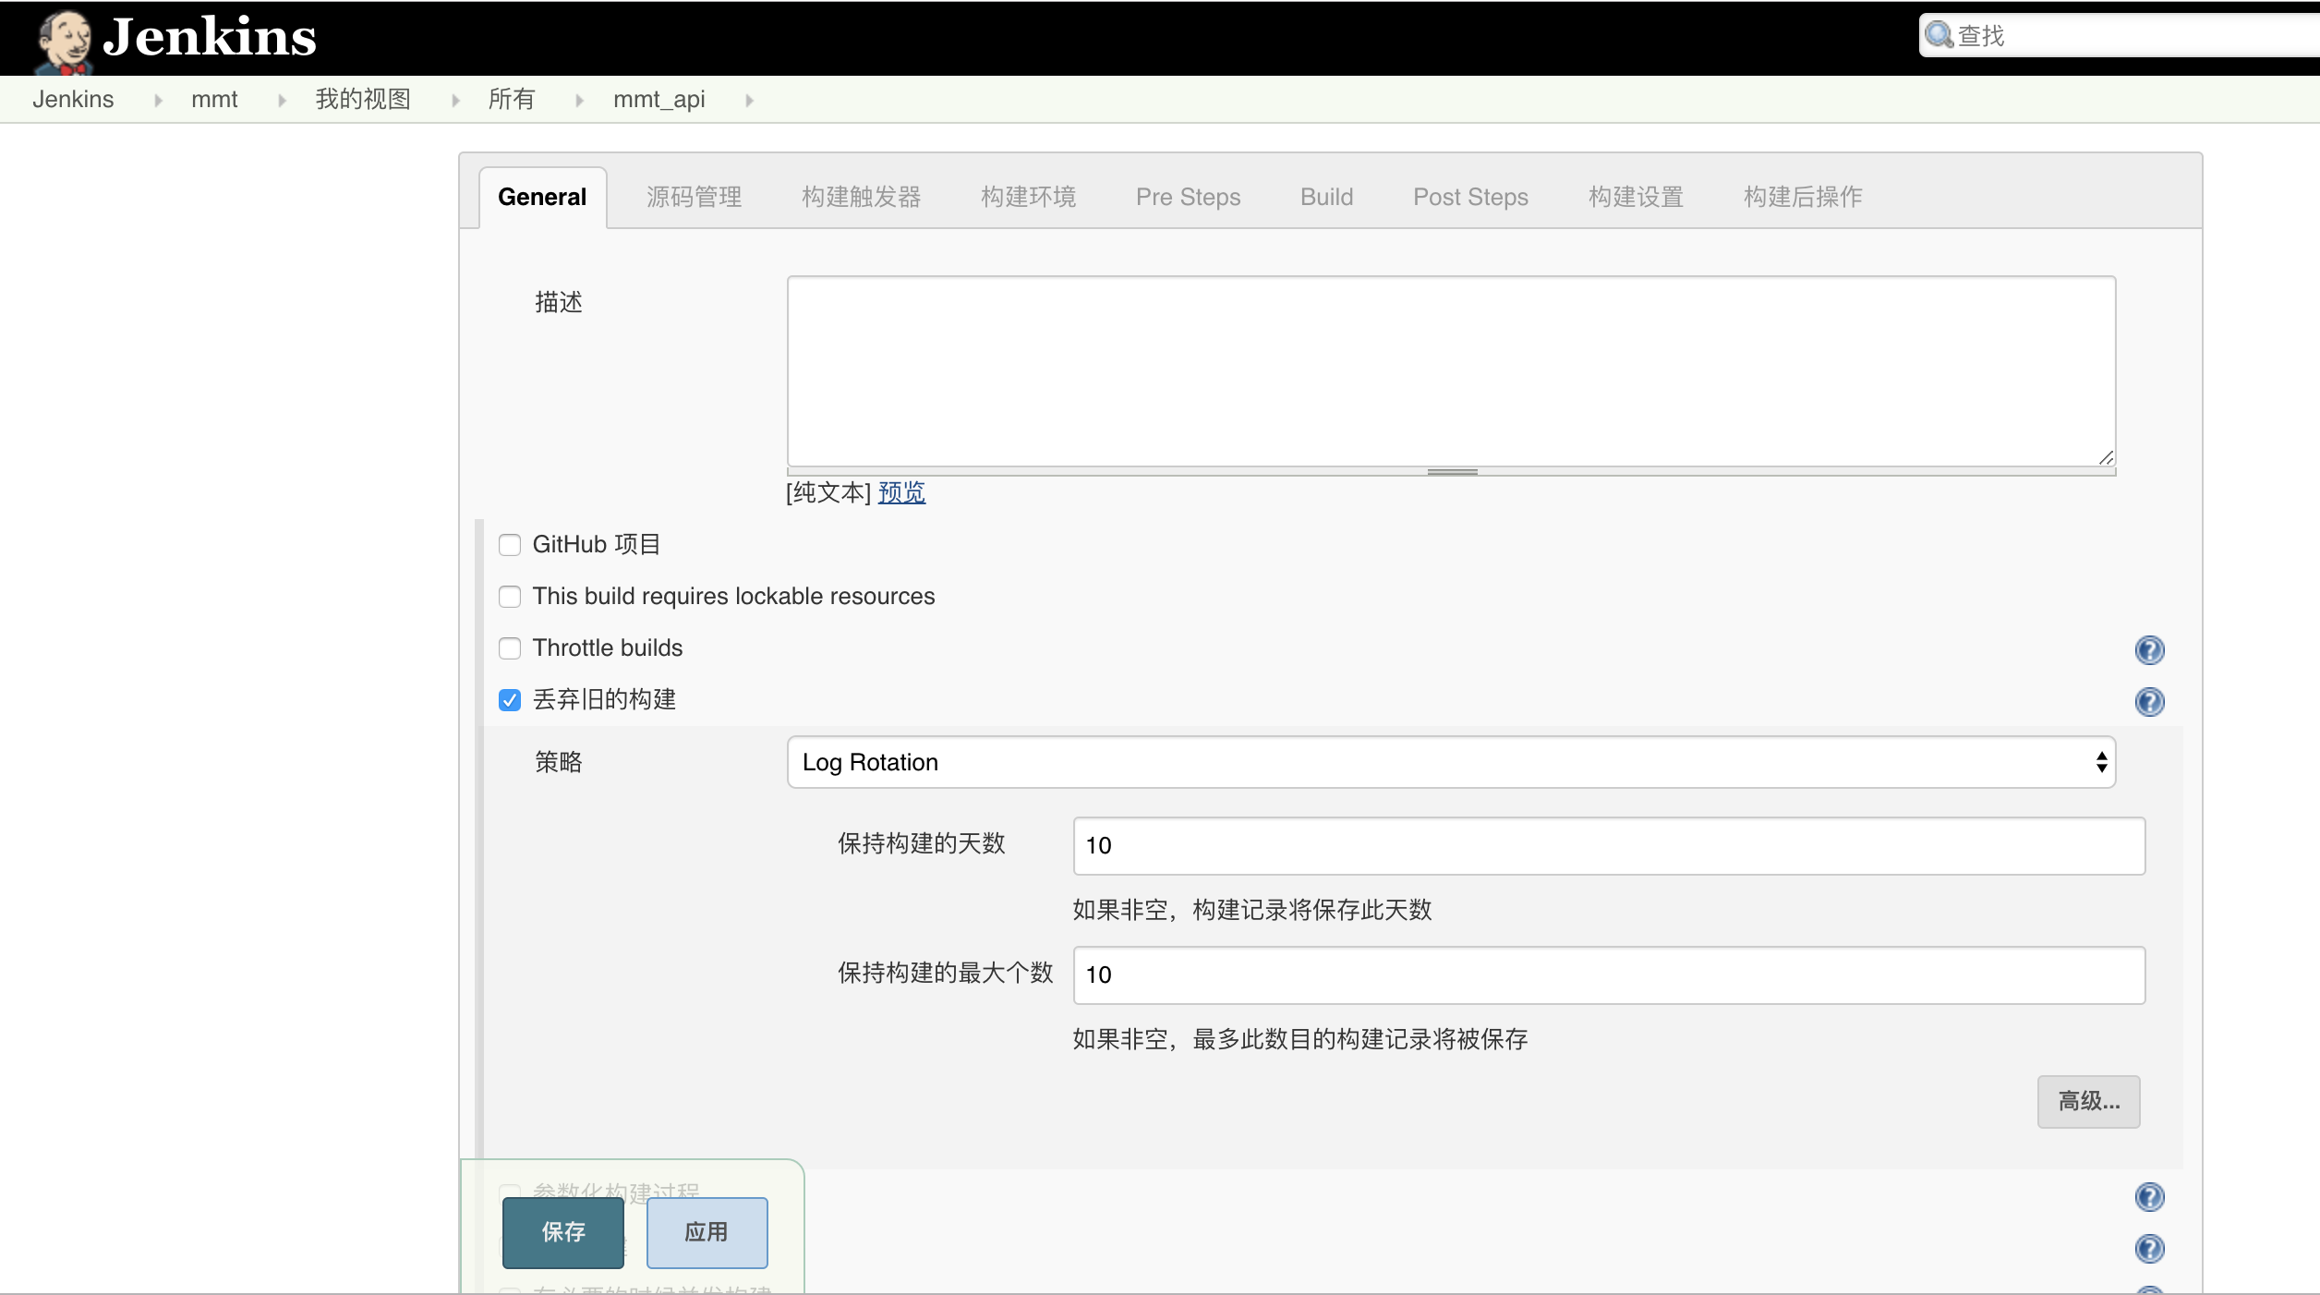Expand breadcrumb arrow after 我的视图
Viewport: 2320px width, 1295px height.
(x=455, y=100)
